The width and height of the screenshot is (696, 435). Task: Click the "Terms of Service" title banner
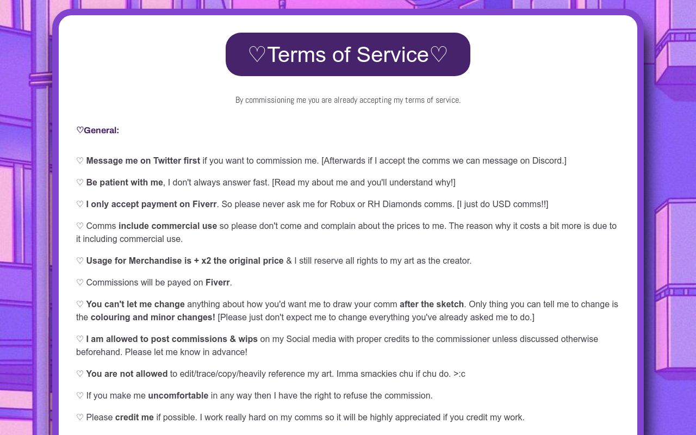click(x=348, y=54)
